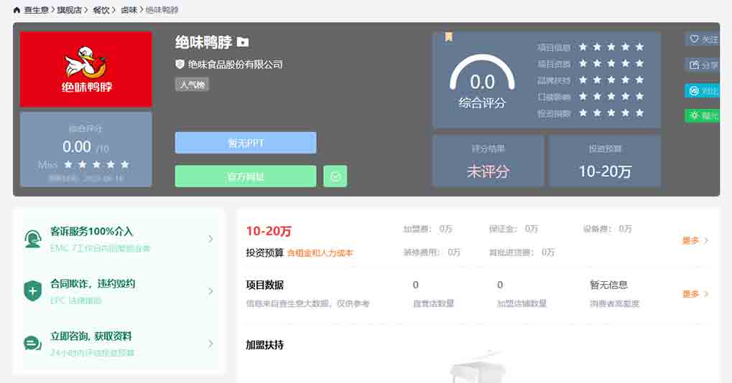The height and width of the screenshot is (383, 732).
Task: Expand the 立即咨询,获取资料 row chevron
Action: click(x=210, y=344)
